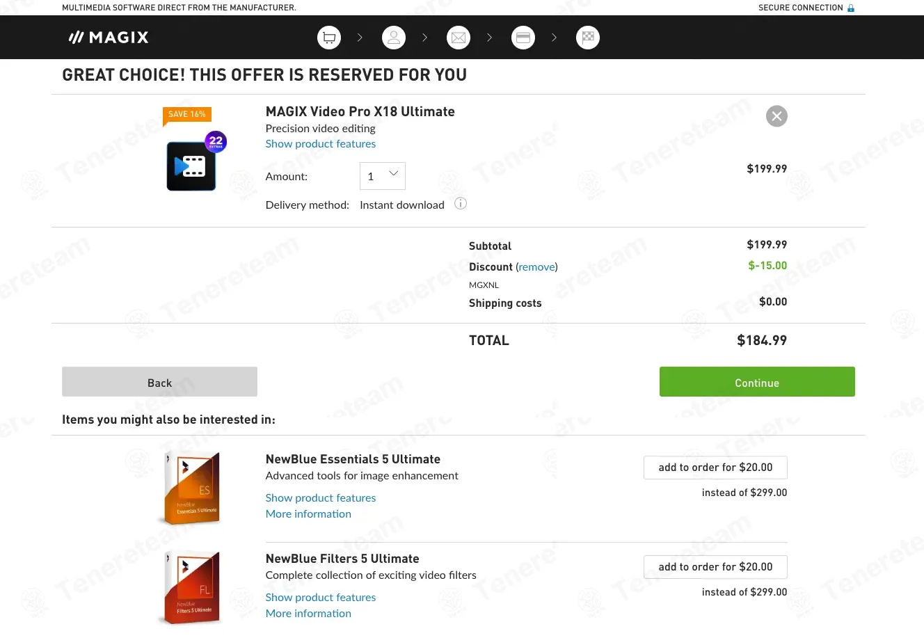The image size is (924, 638).
Task: Continue to the next checkout step
Action: click(757, 382)
